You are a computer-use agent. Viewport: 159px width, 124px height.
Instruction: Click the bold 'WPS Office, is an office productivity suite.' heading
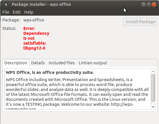click(50, 72)
